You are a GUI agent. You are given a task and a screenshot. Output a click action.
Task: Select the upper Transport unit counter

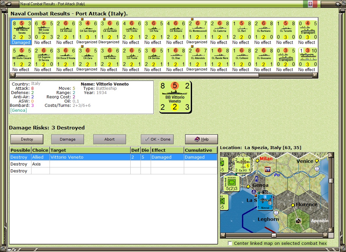coord(308,30)
